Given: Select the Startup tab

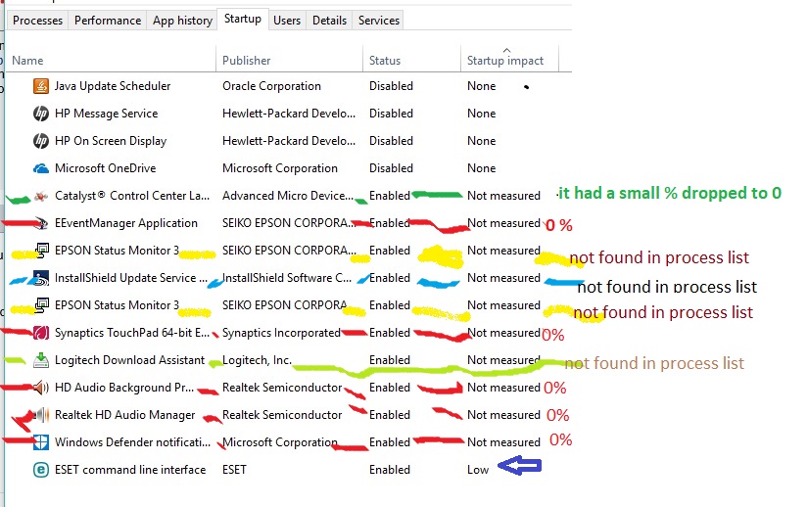Looking at the screenshot, I should click(243, 19).
